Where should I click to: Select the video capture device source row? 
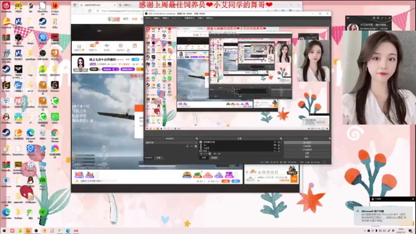pos(240,142)
